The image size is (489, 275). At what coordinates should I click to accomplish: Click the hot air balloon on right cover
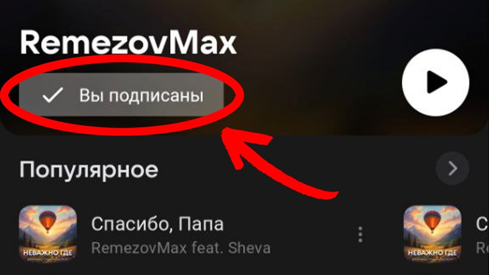(432, 223)
